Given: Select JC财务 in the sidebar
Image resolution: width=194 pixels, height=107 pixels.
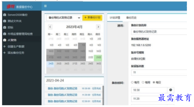Looking at the screenshot, I should click(x=12, y=40).
